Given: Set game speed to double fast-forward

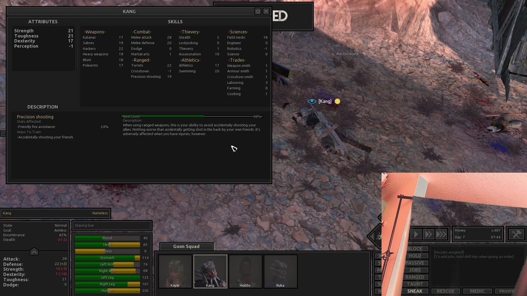Looking at the screenshot, I should [x=429, y=234].
